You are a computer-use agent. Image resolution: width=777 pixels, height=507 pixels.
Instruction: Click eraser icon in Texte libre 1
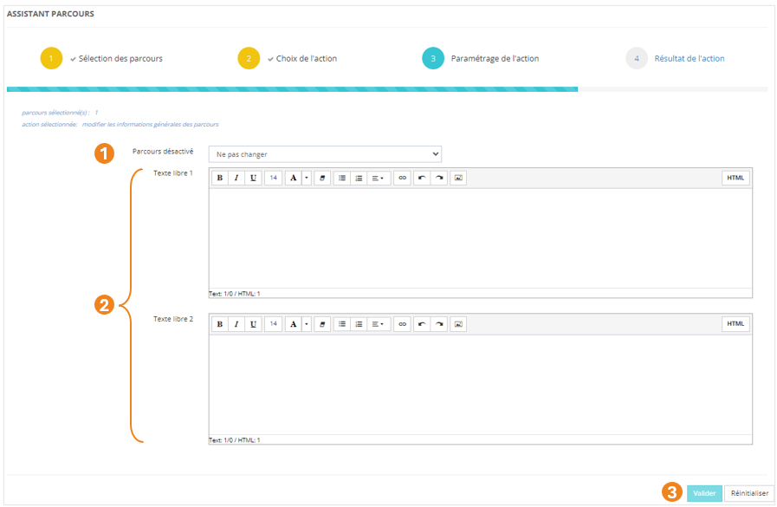click(x=322, y=178)
